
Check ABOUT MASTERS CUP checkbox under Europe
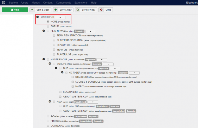pos(60,97)
